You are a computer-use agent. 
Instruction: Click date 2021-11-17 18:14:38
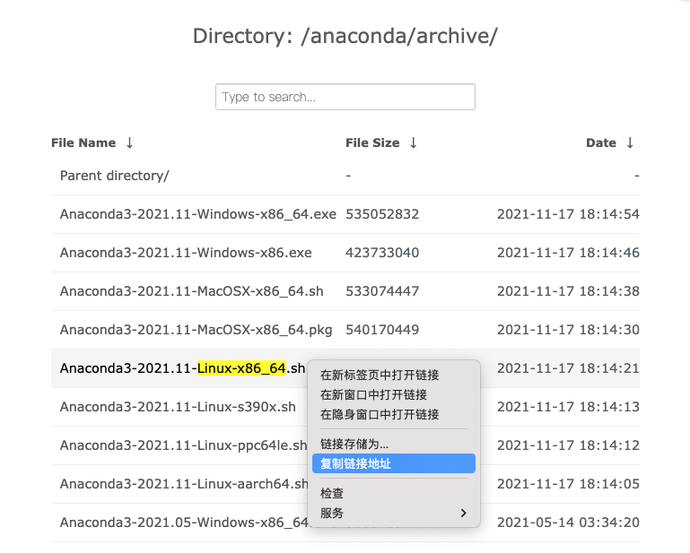(568, 291)
